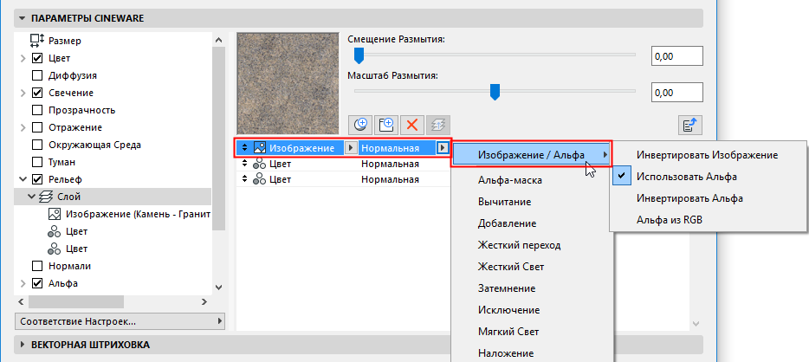
Task: Expand the Отражение tree node
Action: point(23,127)
